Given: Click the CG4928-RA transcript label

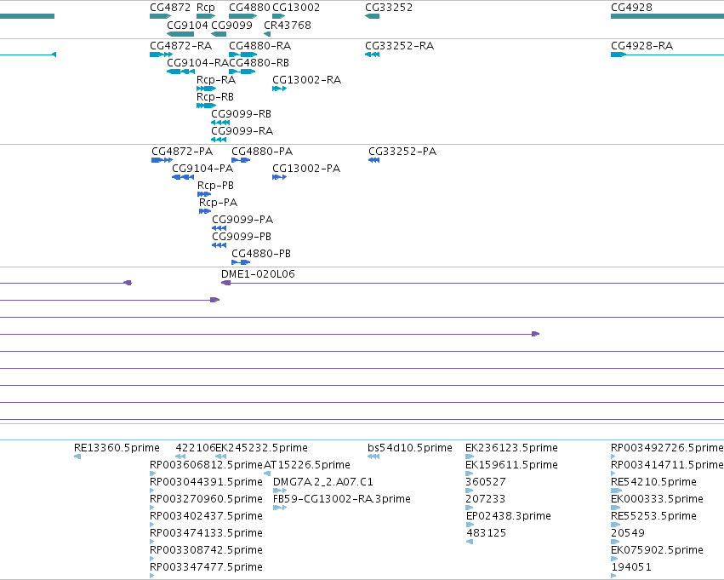Looking at the screenshot, I should pyautogui.click(x=641, y=46).
